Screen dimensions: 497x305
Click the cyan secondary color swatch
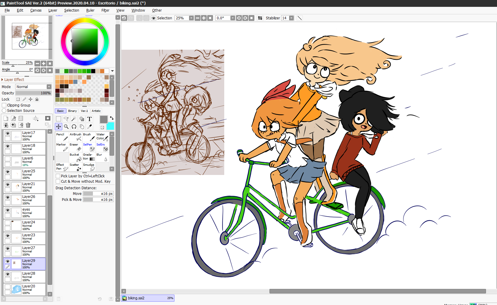[x=110, y=126]
